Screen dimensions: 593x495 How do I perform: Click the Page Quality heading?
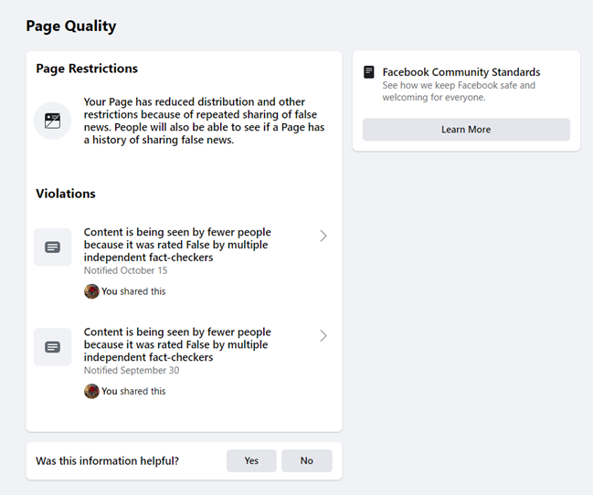coord(71,26)
